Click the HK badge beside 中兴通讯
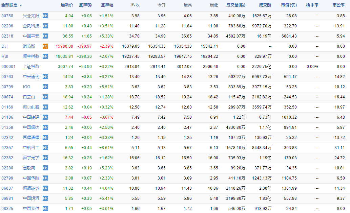350x213 pixels. point(45,77)
